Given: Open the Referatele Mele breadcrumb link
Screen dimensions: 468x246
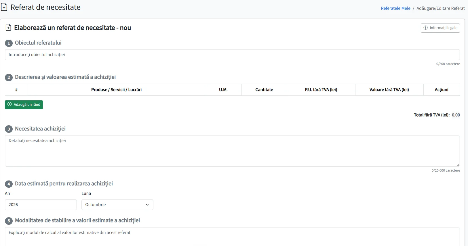Looking at the screenshot, I should 395,8.
